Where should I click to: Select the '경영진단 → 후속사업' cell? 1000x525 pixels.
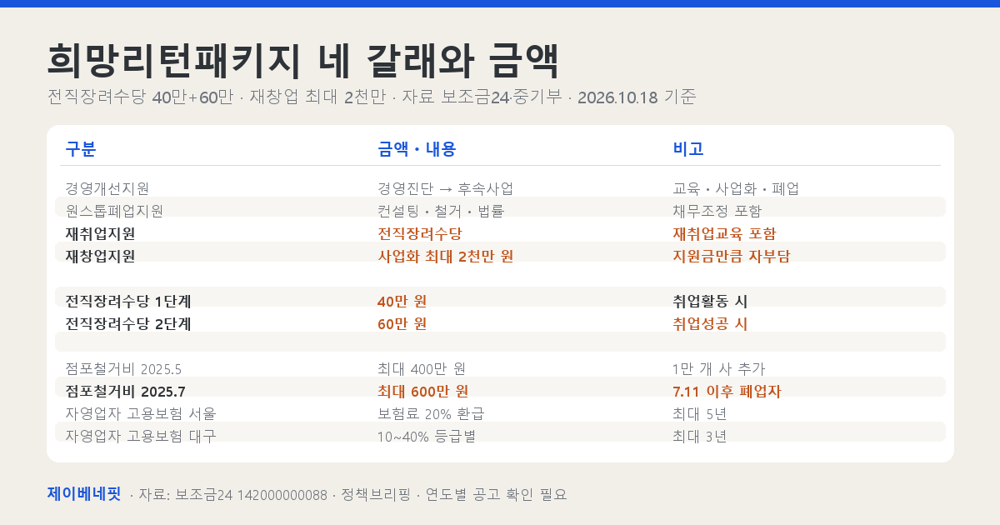tap(446, 188)
